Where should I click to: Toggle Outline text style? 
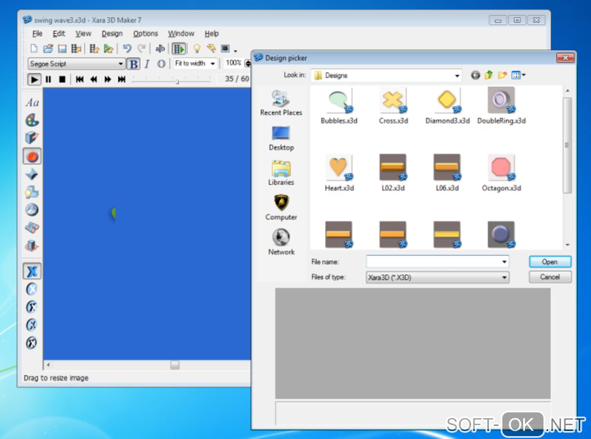[x=161, y=64]
